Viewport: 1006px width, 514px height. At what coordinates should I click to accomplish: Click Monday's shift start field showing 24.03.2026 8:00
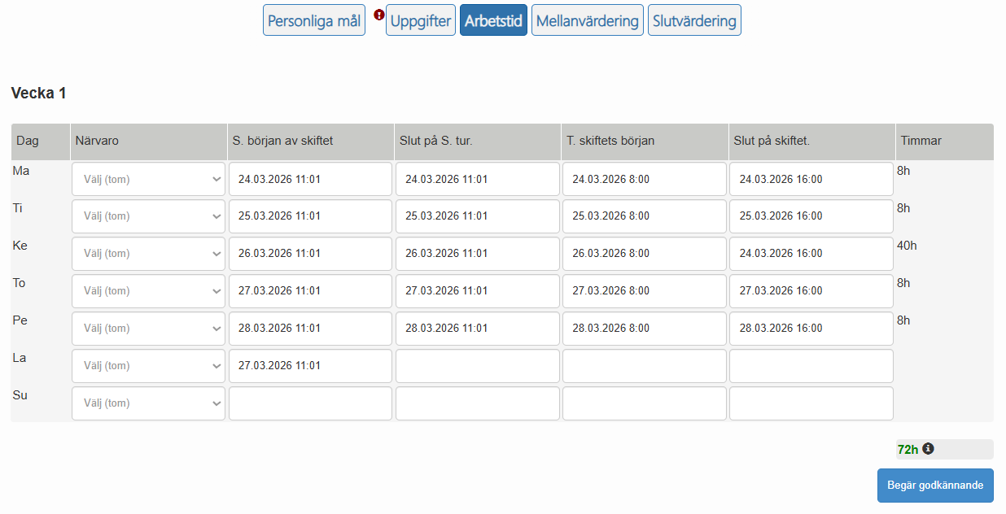tap(643, 178)
